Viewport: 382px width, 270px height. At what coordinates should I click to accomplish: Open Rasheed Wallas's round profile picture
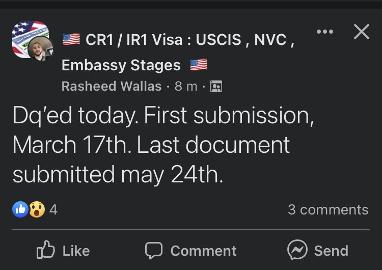[40, 49]
